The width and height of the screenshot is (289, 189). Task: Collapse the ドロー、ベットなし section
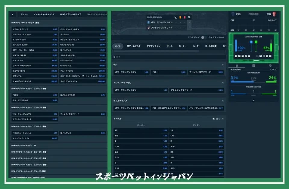click(223, 83)
